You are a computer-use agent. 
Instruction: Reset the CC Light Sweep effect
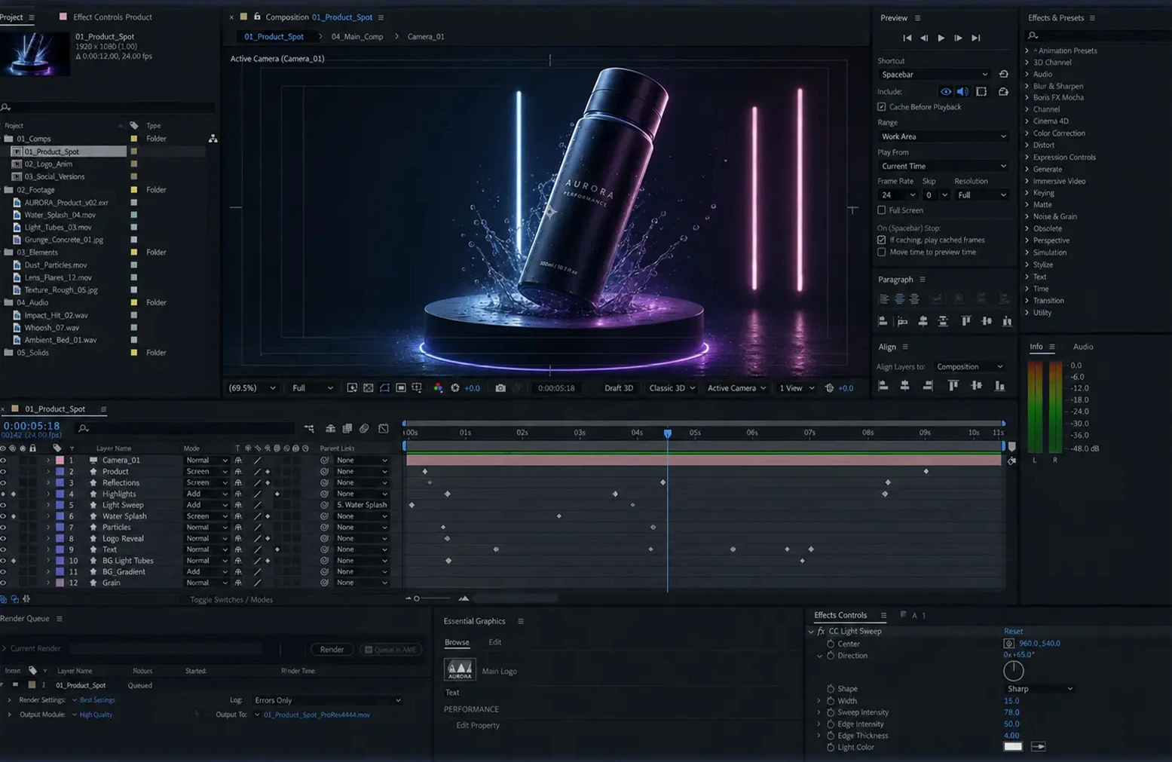[x=1013, y=632]
